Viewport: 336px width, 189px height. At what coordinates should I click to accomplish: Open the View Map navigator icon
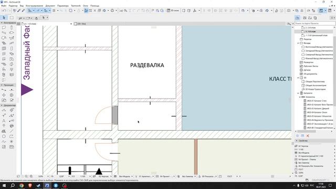(x=304, y=18)
